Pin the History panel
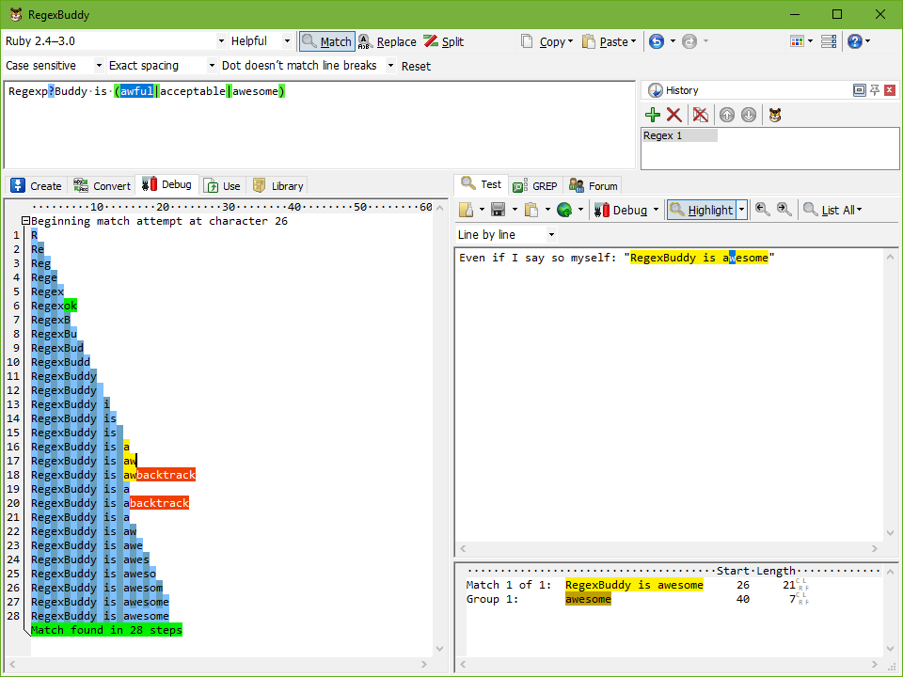Screen dimensions: 903x677 click(x=875, y=90)
